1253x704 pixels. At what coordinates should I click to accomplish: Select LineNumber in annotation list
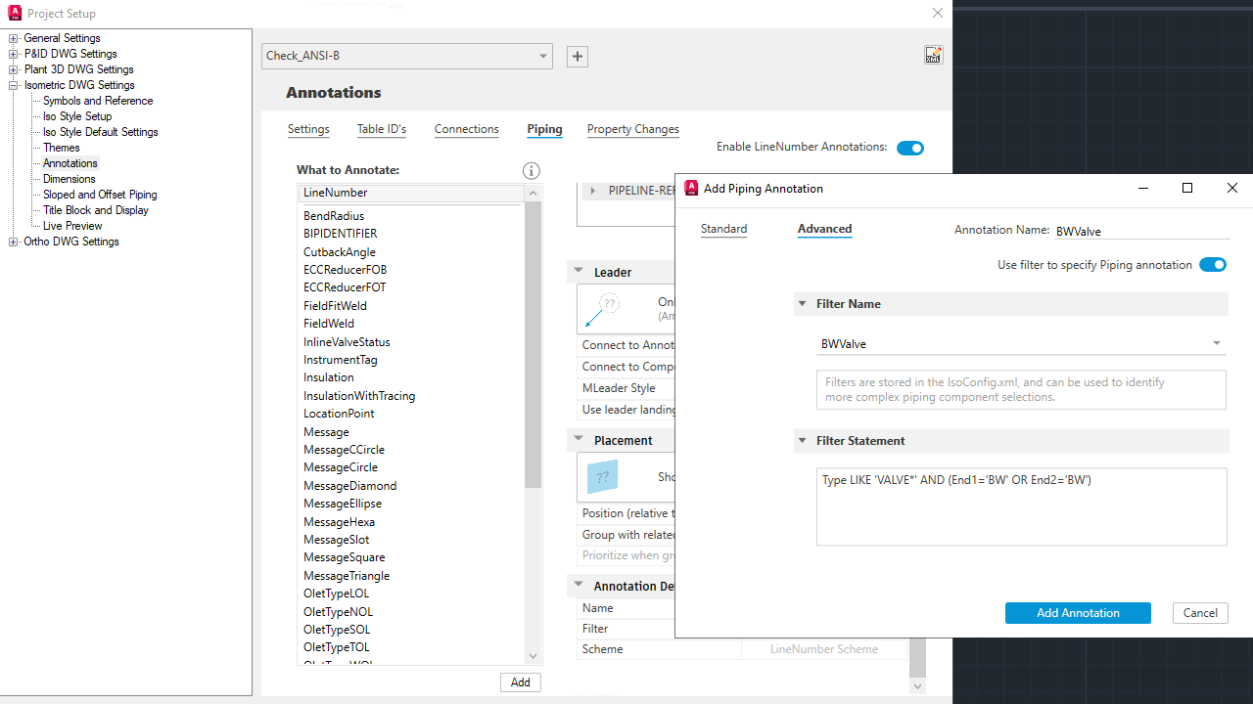click(411, 193)
